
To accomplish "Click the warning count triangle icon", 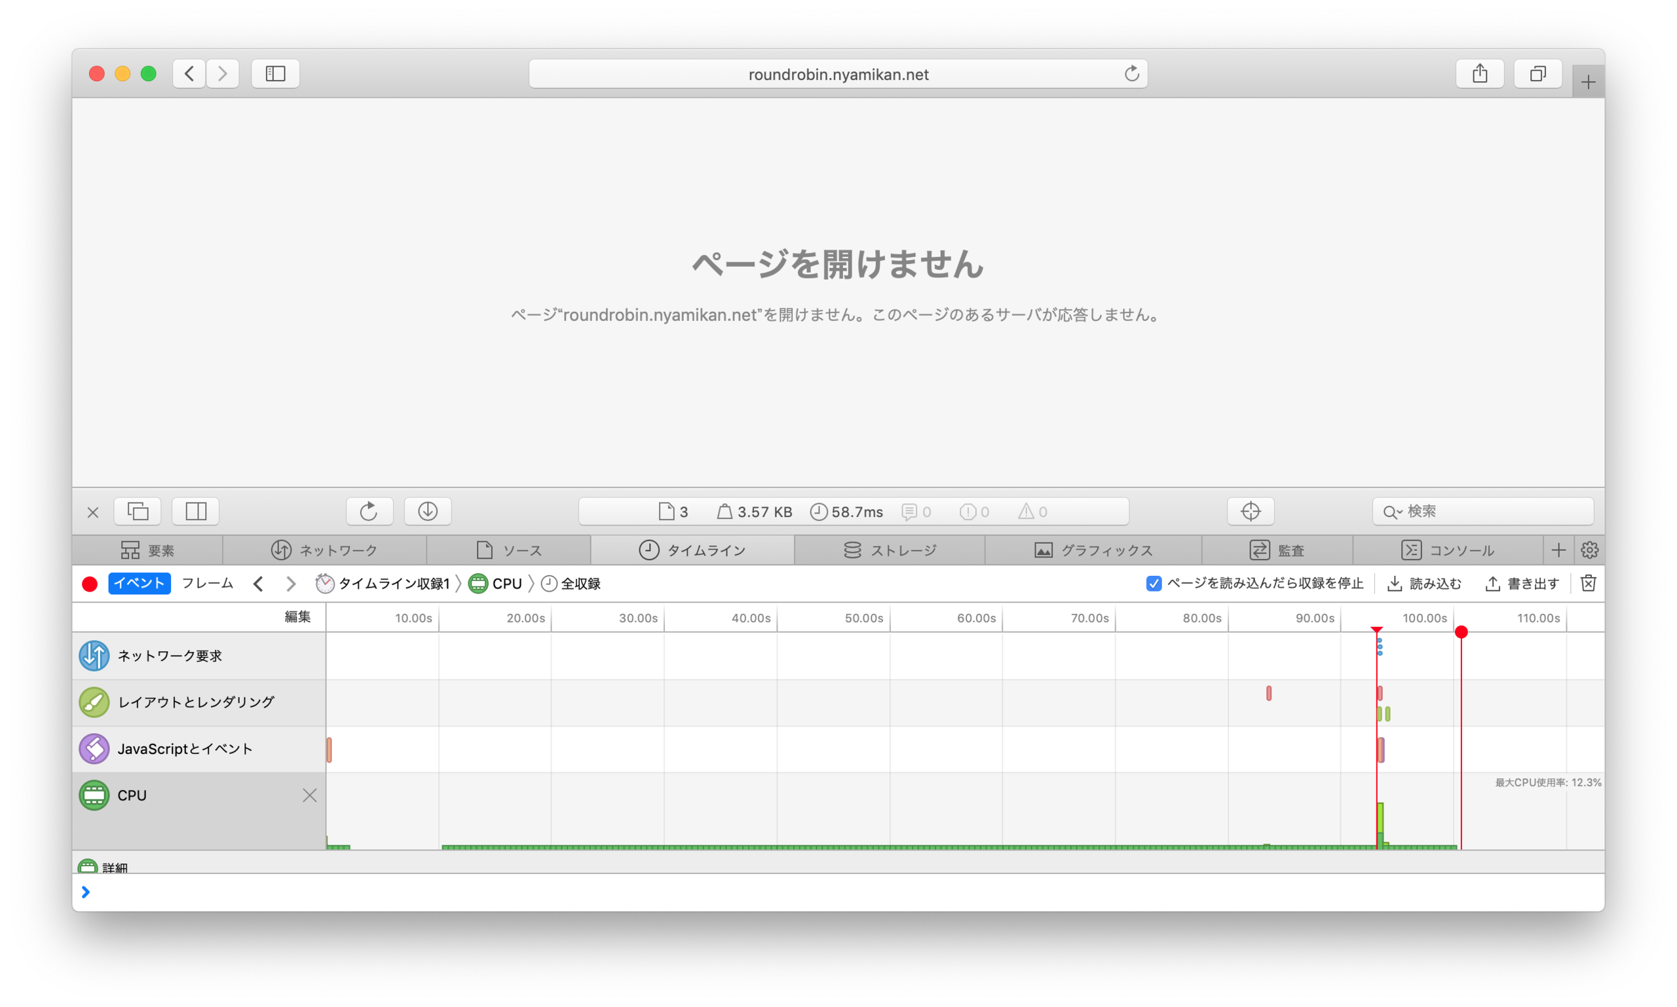I will pos(1032,512).
